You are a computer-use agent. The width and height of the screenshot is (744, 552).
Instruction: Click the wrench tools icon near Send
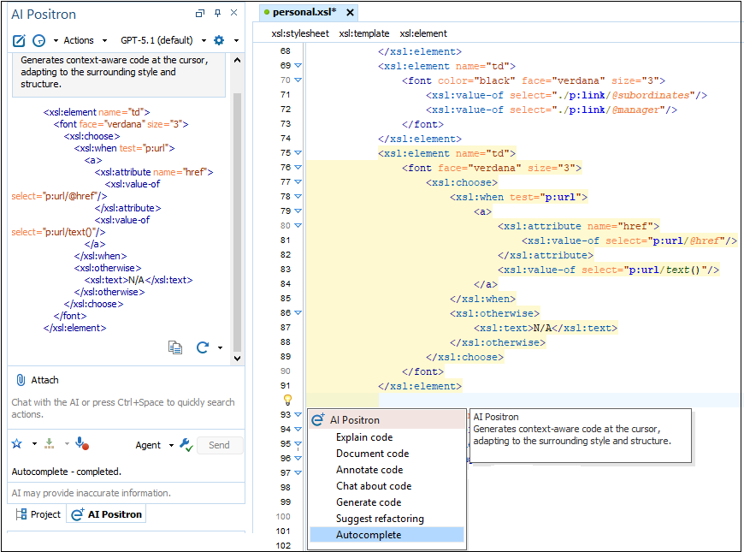point(186,444)
